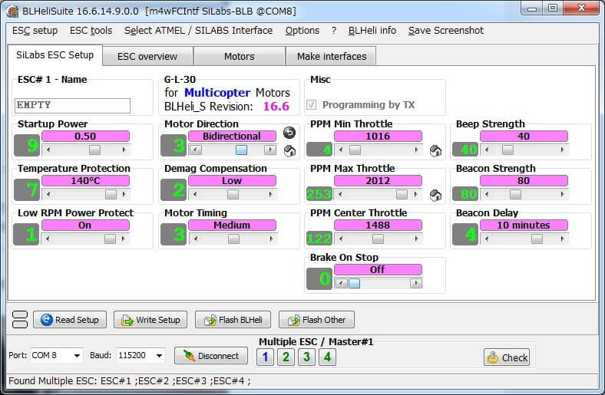Open the question mark help menu
The height and width of the screenshot is (395, 605).
point(334,31)
